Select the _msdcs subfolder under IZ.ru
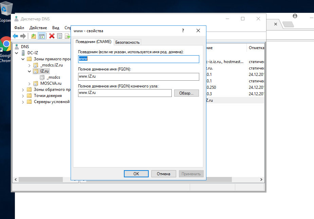 [x=53, y=77]
